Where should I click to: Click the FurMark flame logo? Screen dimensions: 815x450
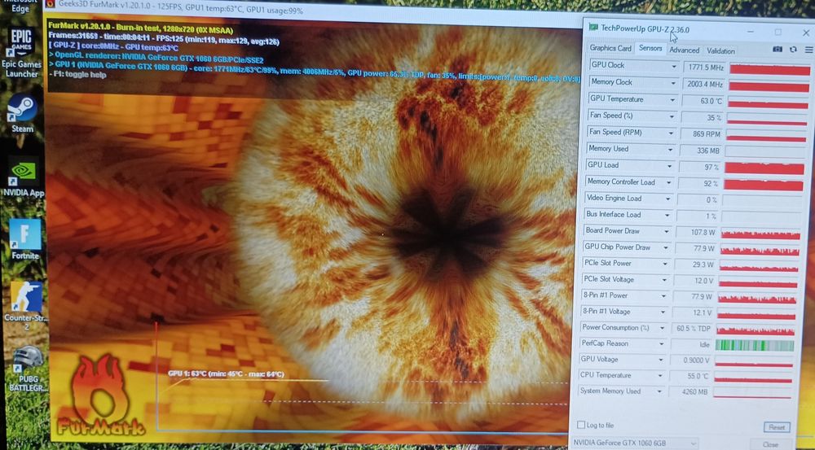(101, 396)
